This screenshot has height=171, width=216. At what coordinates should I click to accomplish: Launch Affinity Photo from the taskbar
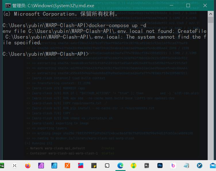point(41,166)
